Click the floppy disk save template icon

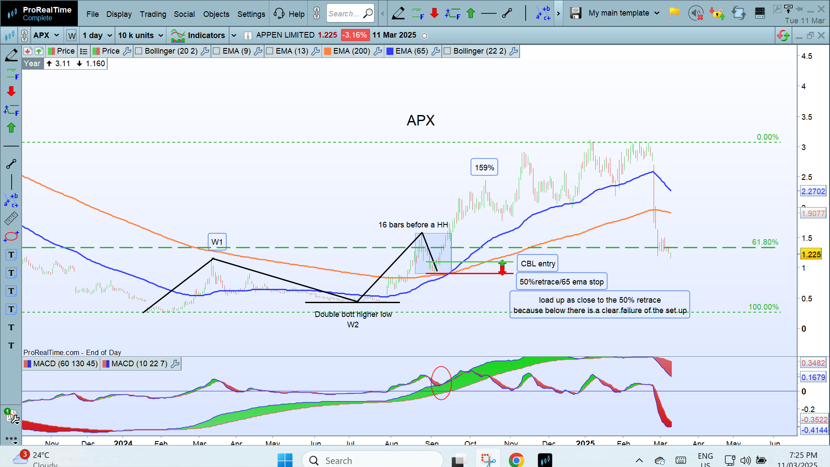(x=575, y=13)
